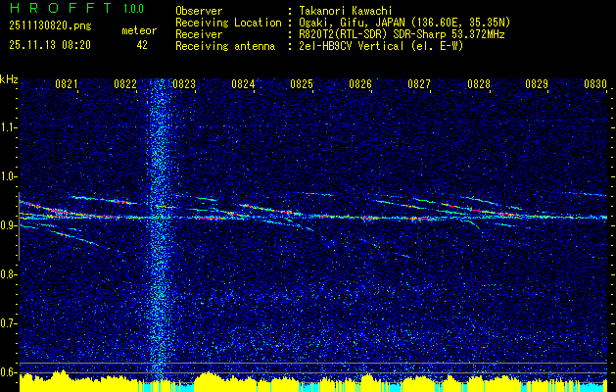Click the 0821 time marker
Viewport: 616px width, 392px height.
(x=67, y=83)
